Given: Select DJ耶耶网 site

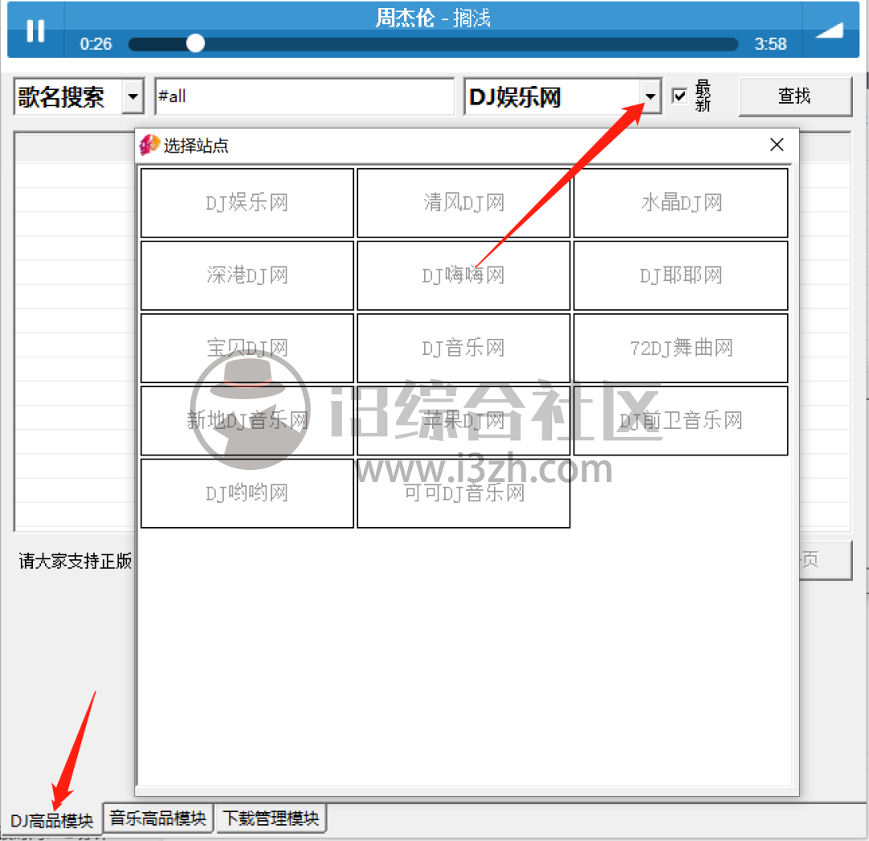Looking at the screenshot, I should 681,275.
